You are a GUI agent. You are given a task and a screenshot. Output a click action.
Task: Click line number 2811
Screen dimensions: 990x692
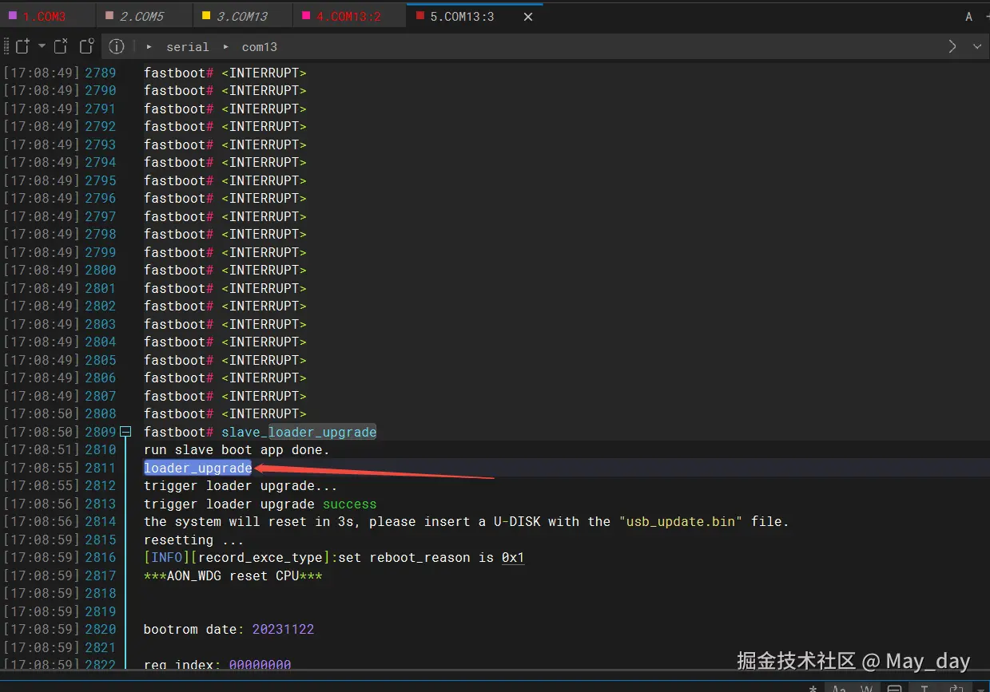(x=101, y=468)
